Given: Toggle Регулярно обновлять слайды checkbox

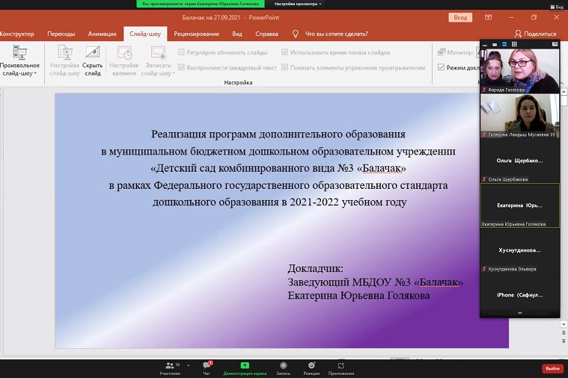Looking at the screenshot, I should (181, 52).
